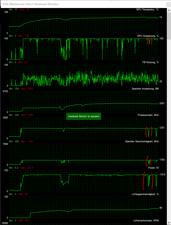
Task: Click the current fan speed value 46
Action: [161, 208]
